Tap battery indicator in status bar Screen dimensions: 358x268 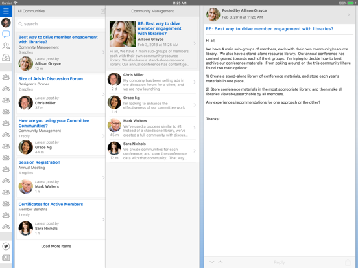350,3
